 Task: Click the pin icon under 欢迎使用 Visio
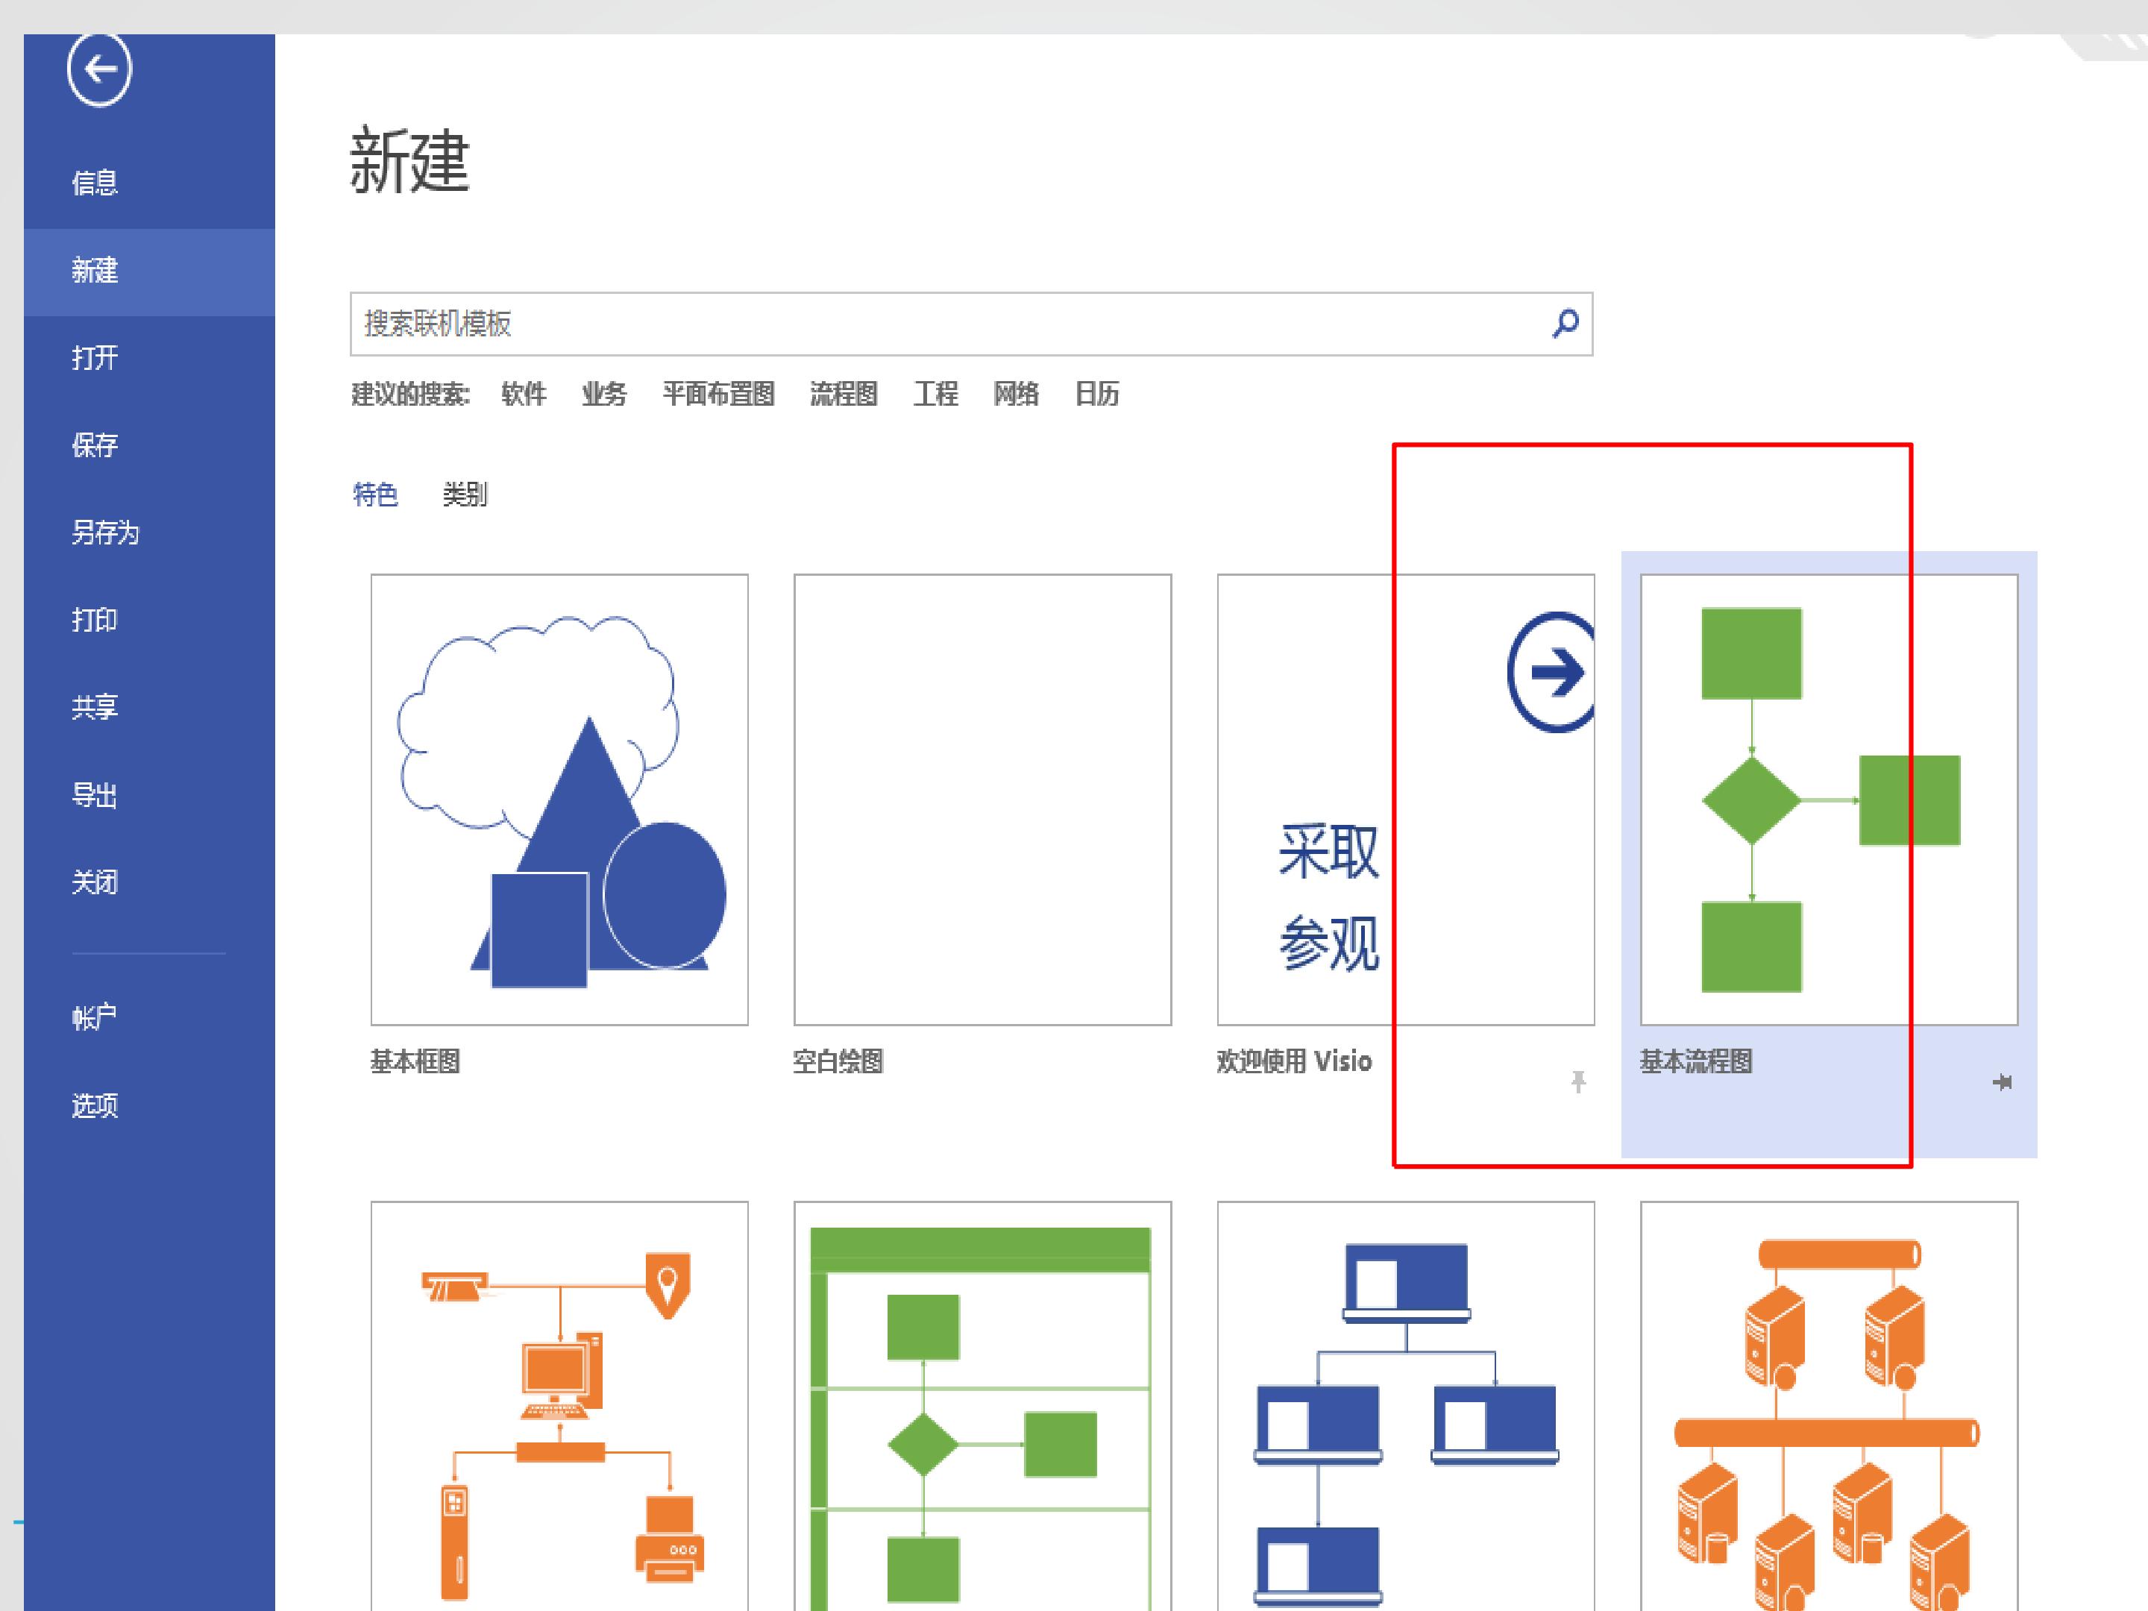click(x=1578, y=1081)
